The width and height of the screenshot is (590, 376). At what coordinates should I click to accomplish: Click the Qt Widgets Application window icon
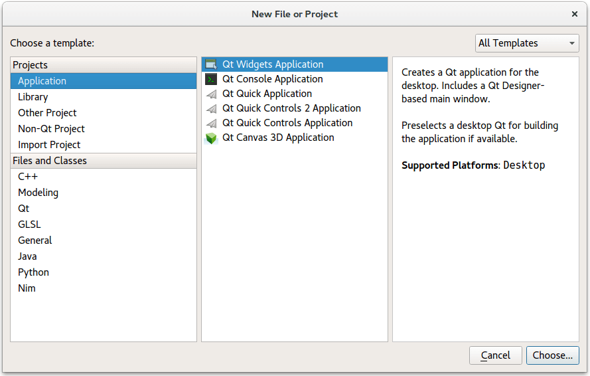click(211, 64)
